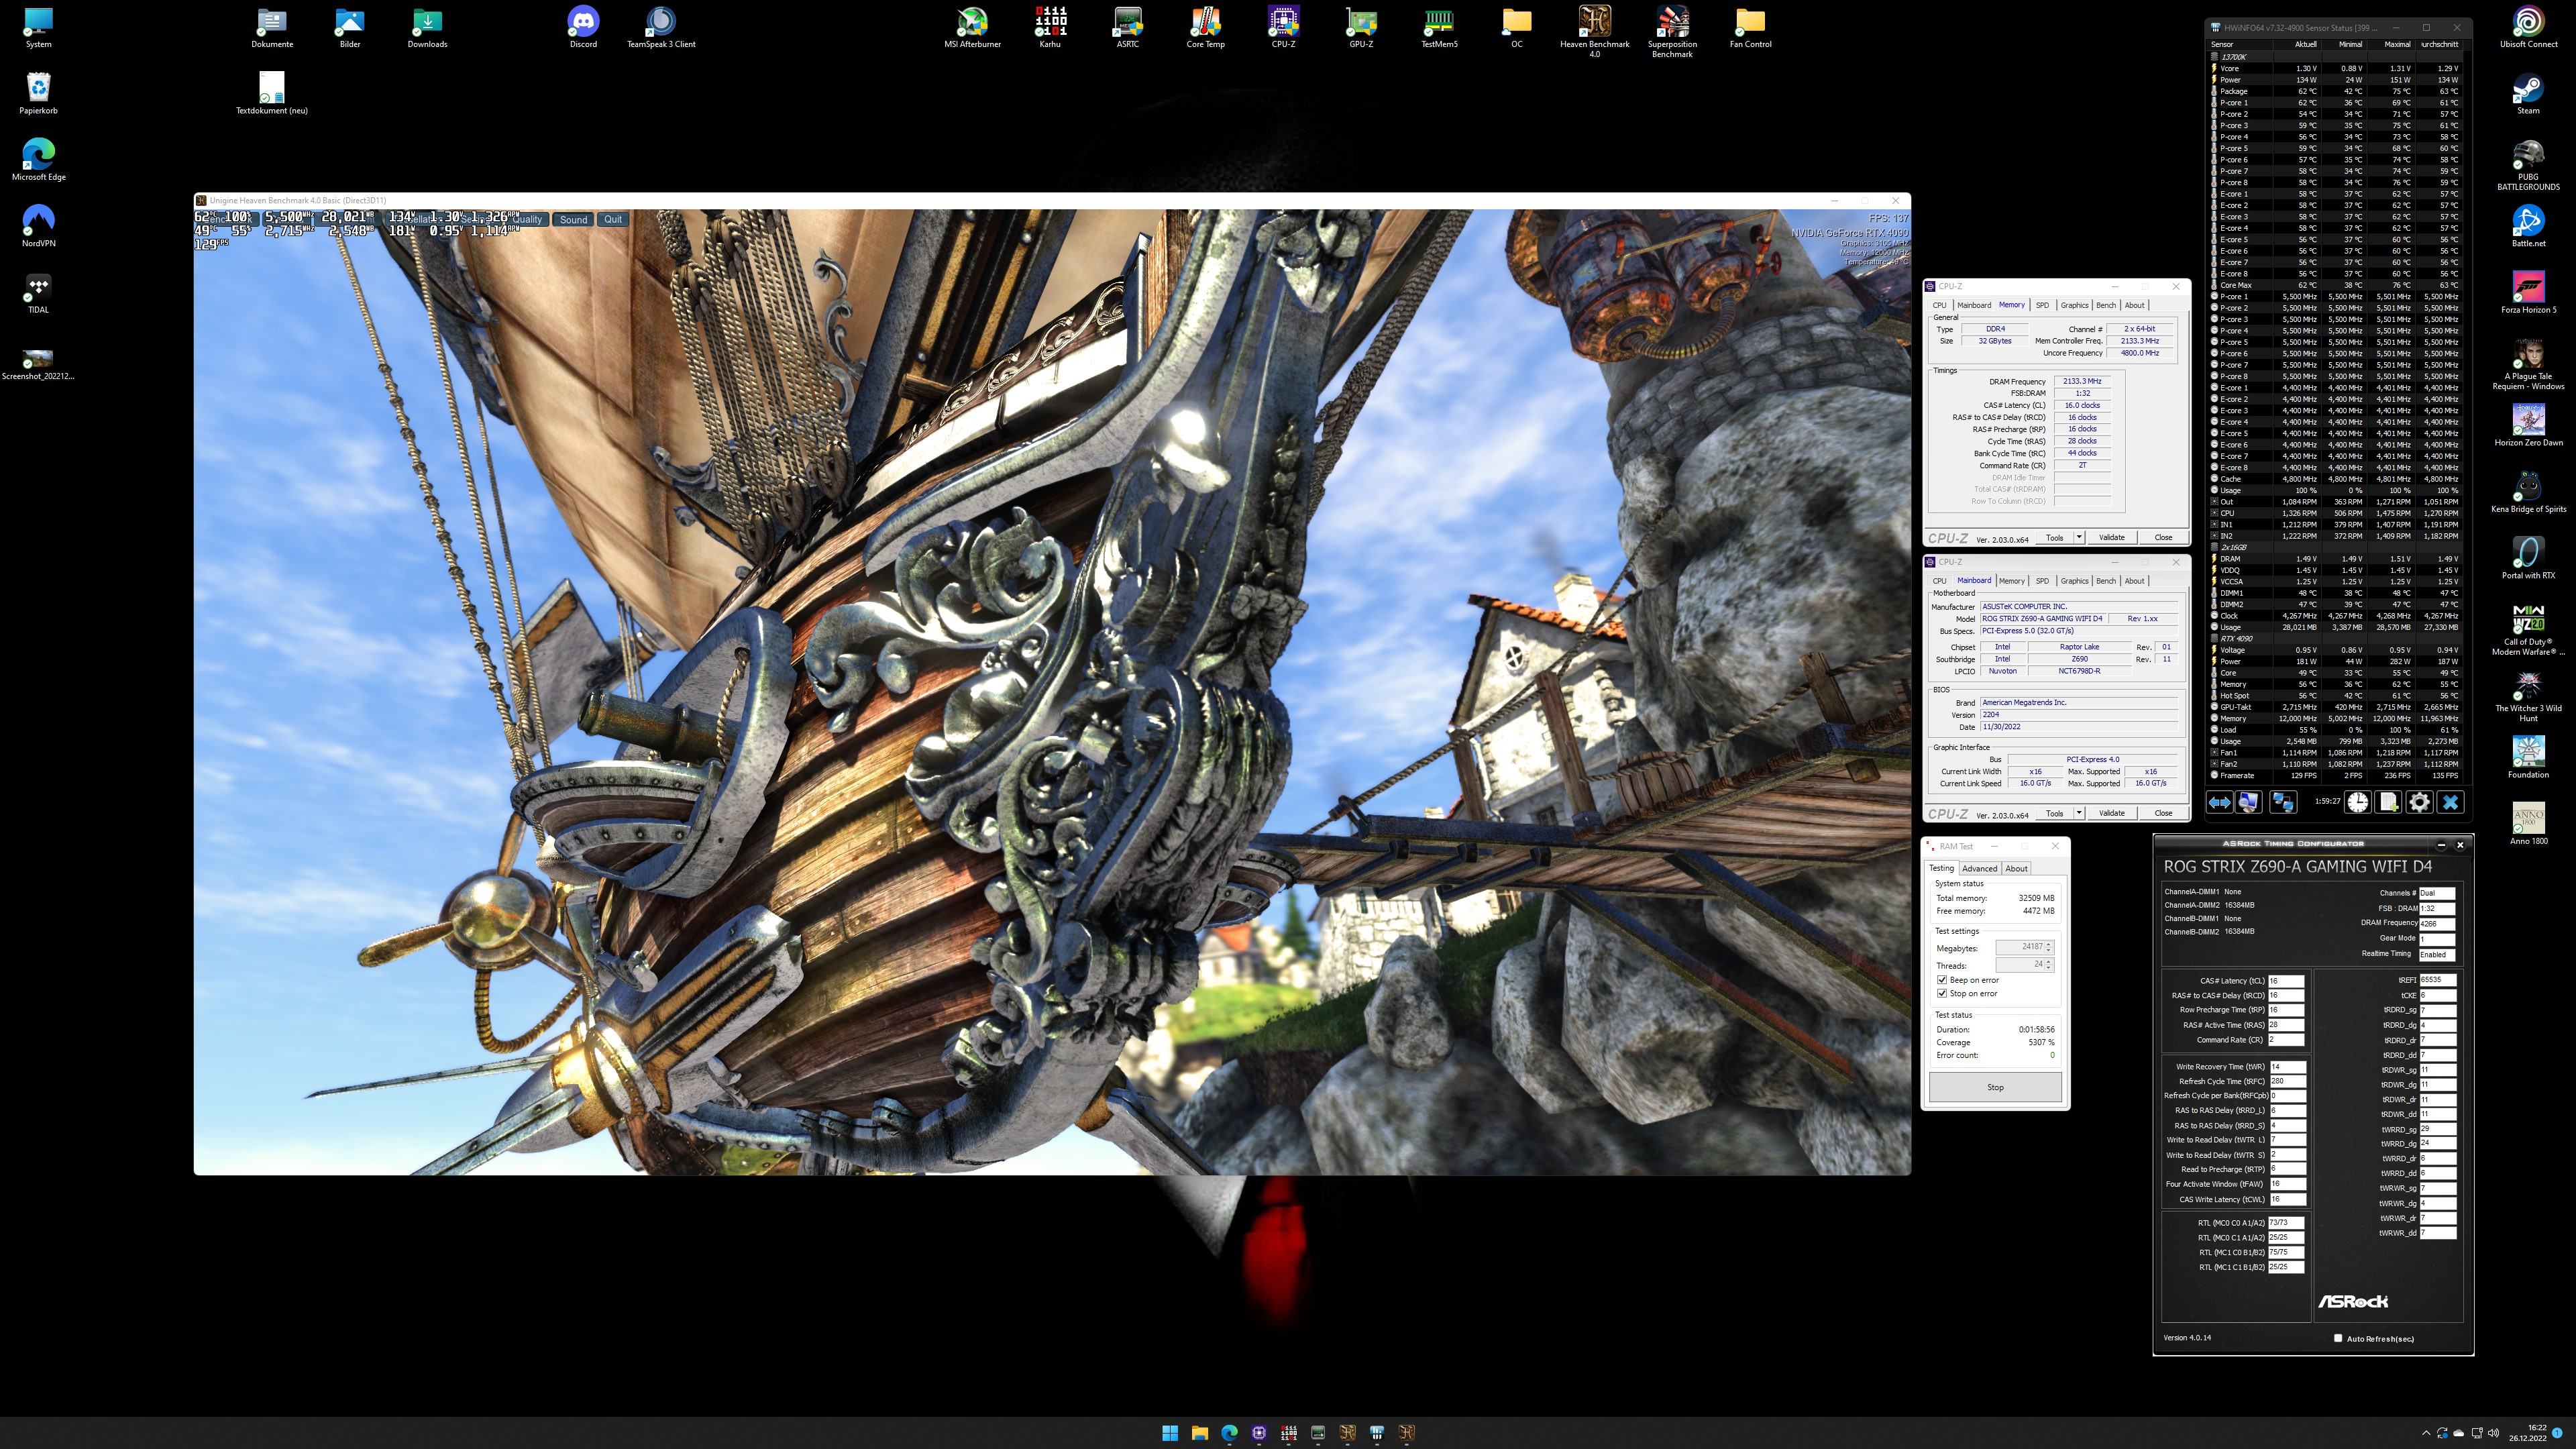
Task: Open Discord desktop shortcut
Action: coord(583,27)
